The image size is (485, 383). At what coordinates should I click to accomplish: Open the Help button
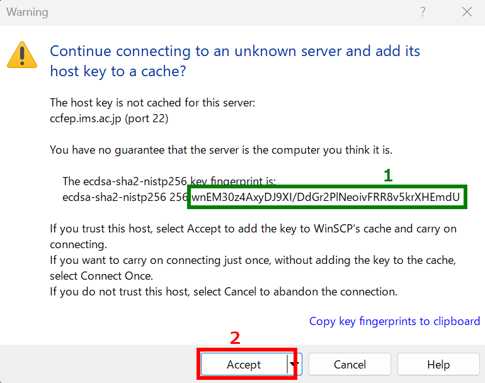pyautogui.click(x=438, y=364)
